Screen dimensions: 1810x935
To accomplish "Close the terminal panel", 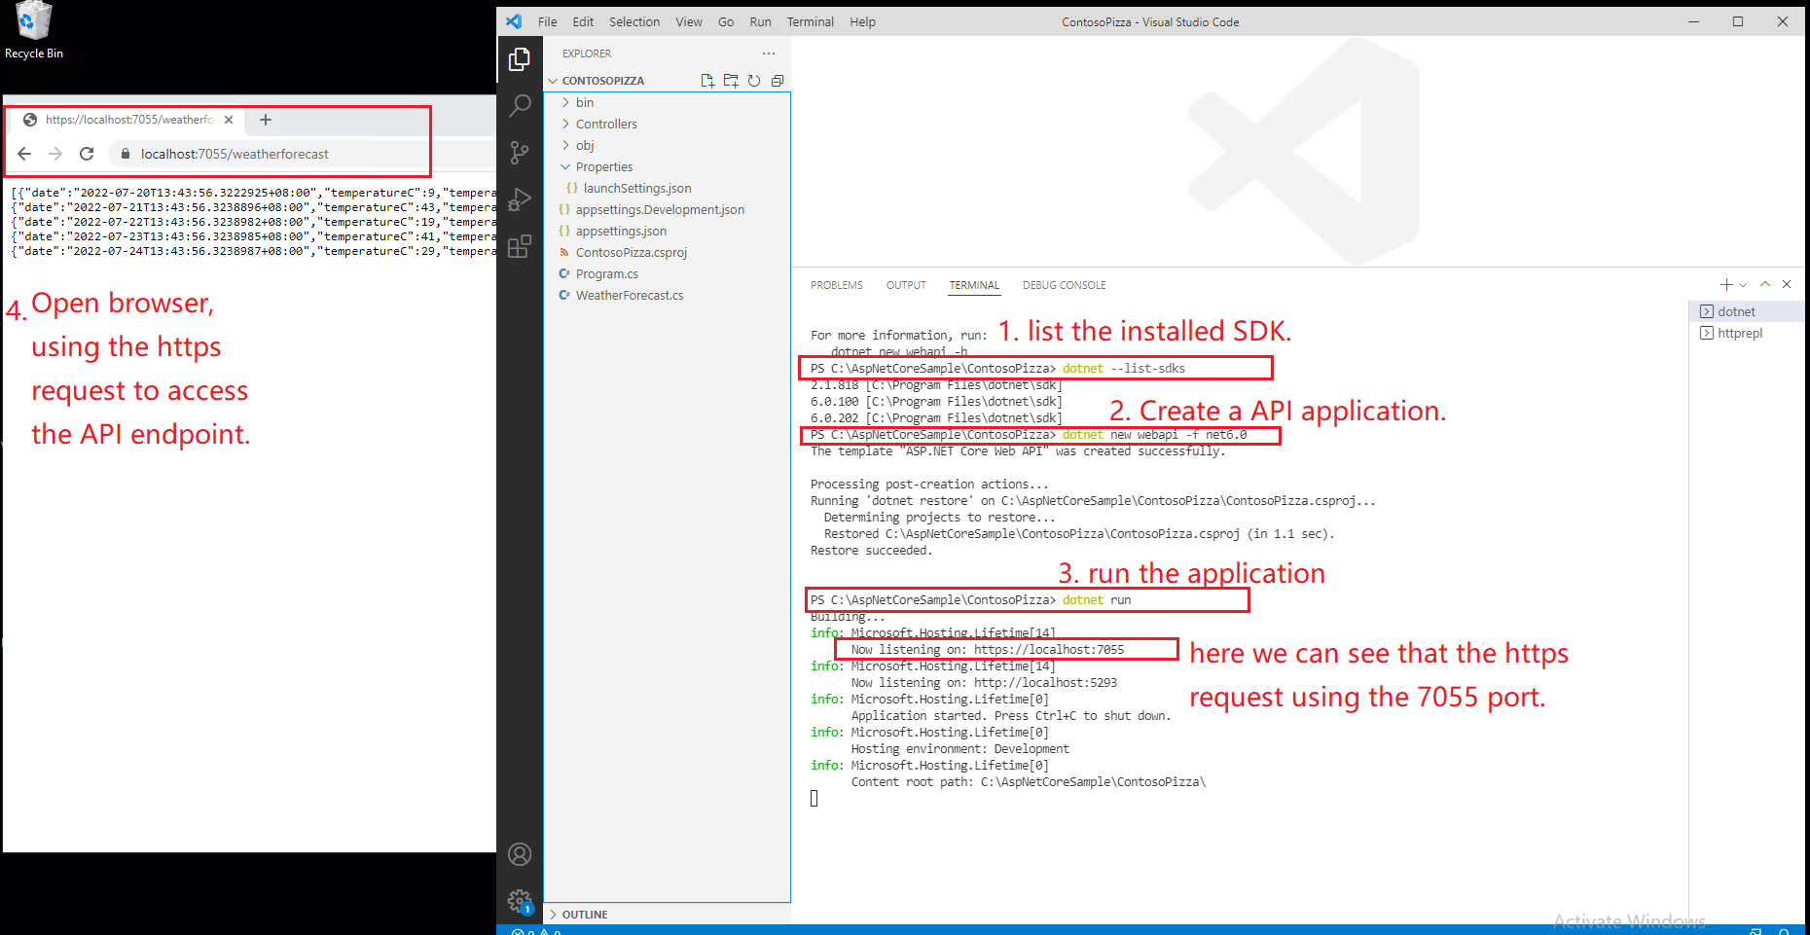I will point(1787,285).
